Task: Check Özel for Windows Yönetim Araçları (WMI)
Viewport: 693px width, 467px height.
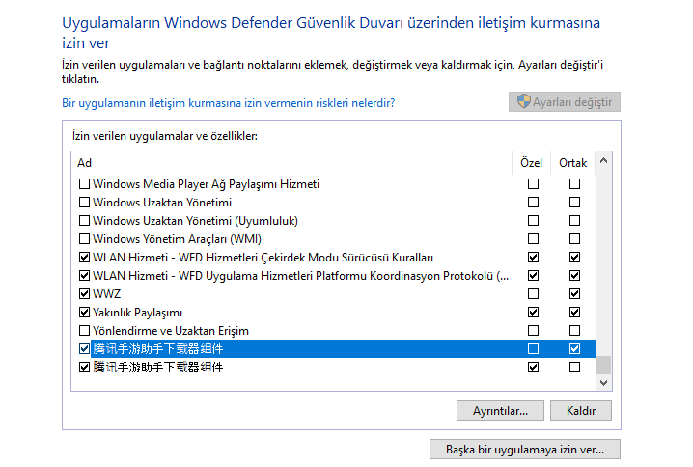Action: [x=534, y=239]
